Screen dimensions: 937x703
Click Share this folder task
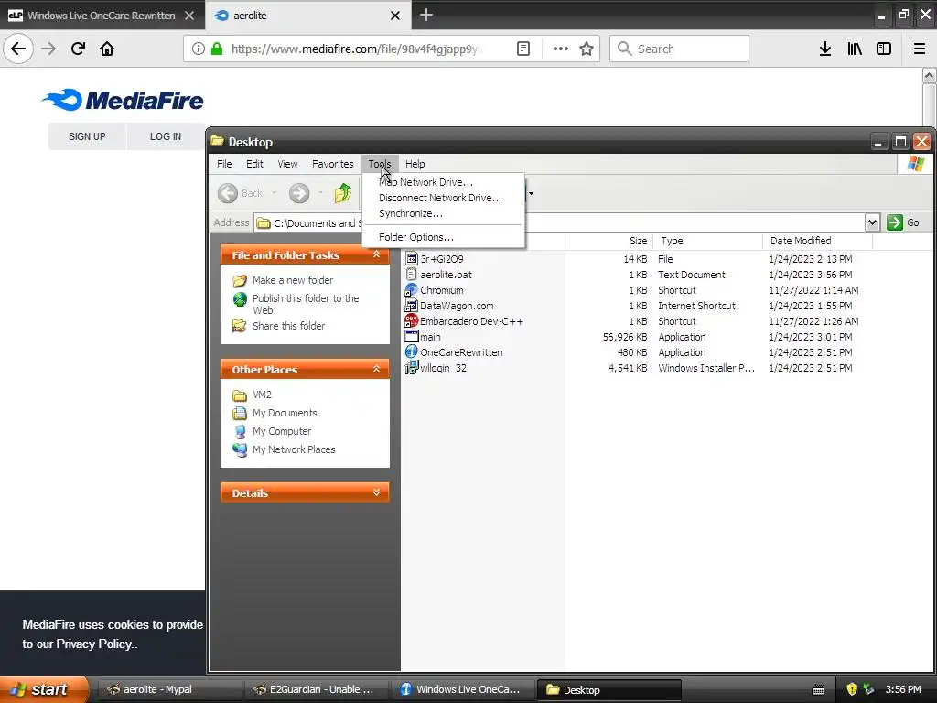278,326
